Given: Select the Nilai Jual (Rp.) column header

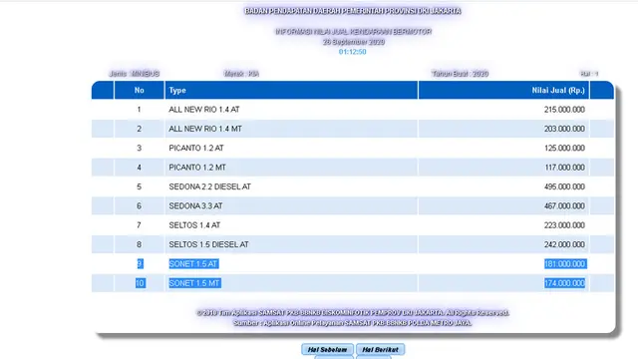Looking at the screenshot, I should pyautogui.click(x=503, y=91).
